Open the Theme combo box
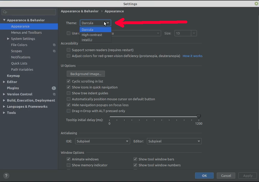 point(95,23)
